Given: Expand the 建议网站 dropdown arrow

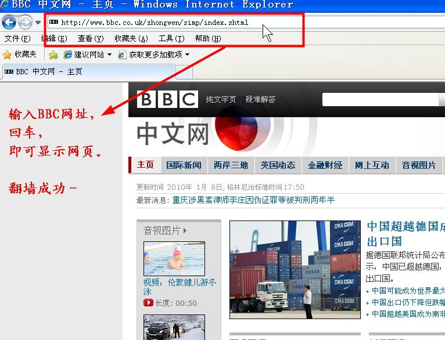Looking at the screenshot, I should 110,55.
